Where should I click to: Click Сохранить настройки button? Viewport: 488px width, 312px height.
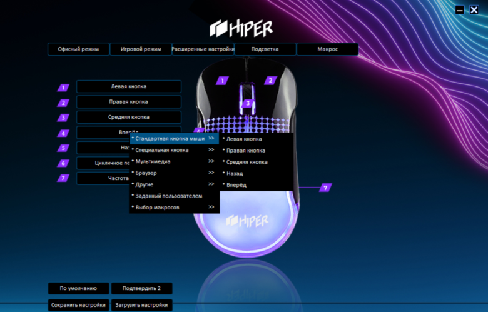tap(78, 305)
